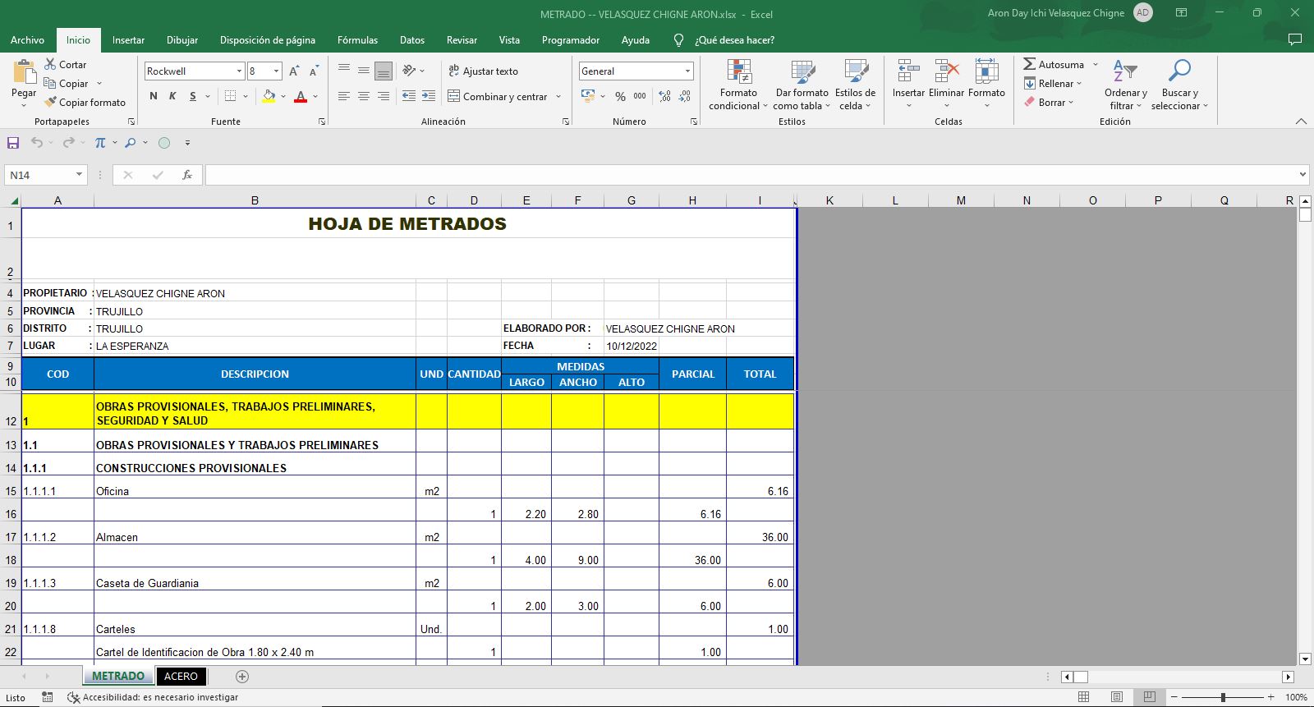Click Estilos de celda button
Screen dimensions: 1314x707
point(856,85)
